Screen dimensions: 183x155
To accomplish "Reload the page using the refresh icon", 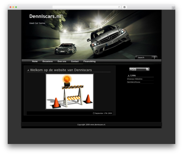I will coord(119,7).
